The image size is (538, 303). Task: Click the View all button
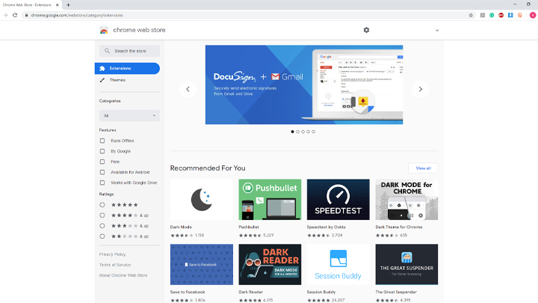423,168
